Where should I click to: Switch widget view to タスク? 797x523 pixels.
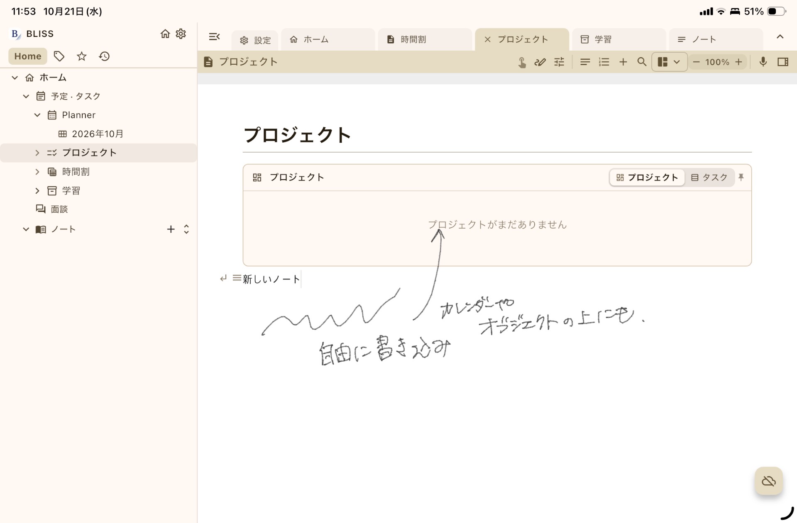[x=709, y=178]
